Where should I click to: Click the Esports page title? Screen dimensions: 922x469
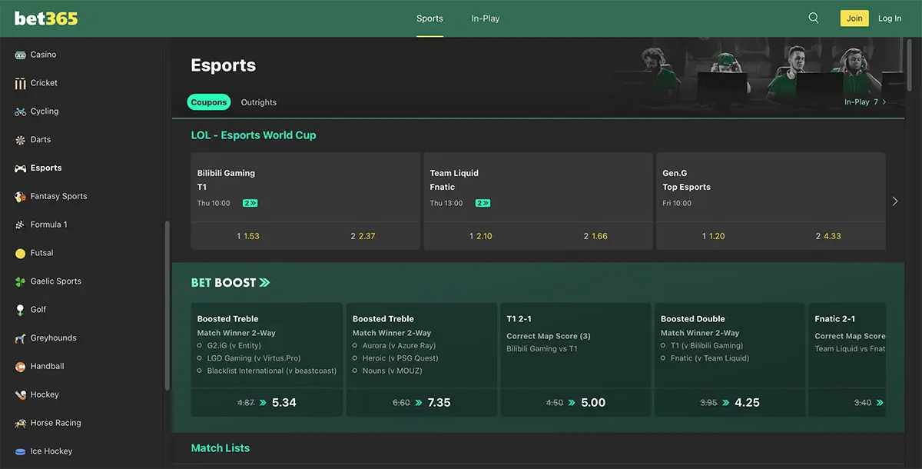coord(224,65)
